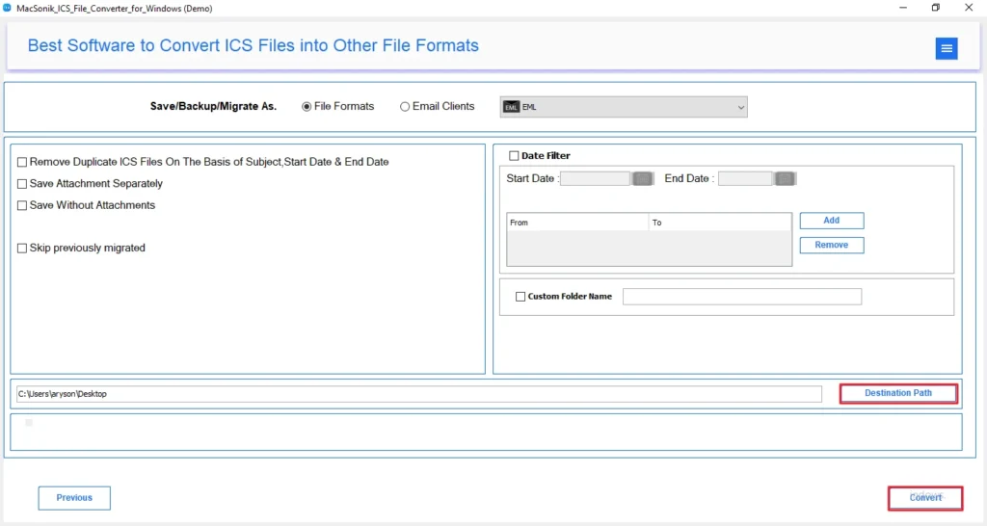Click the MacSonik app icon in title bar

click(8, 8)
